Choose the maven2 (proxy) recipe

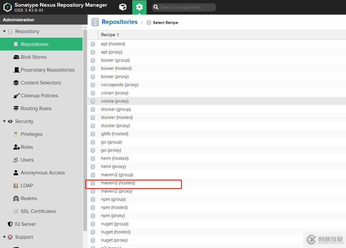tap(217, 191)
